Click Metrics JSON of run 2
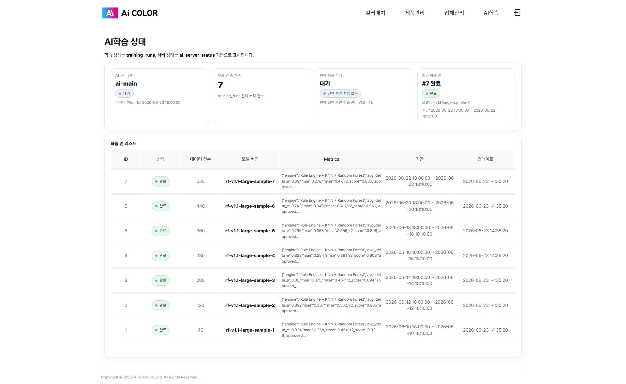The width and height of the screenshot is (626, 384). coord(331,305)
